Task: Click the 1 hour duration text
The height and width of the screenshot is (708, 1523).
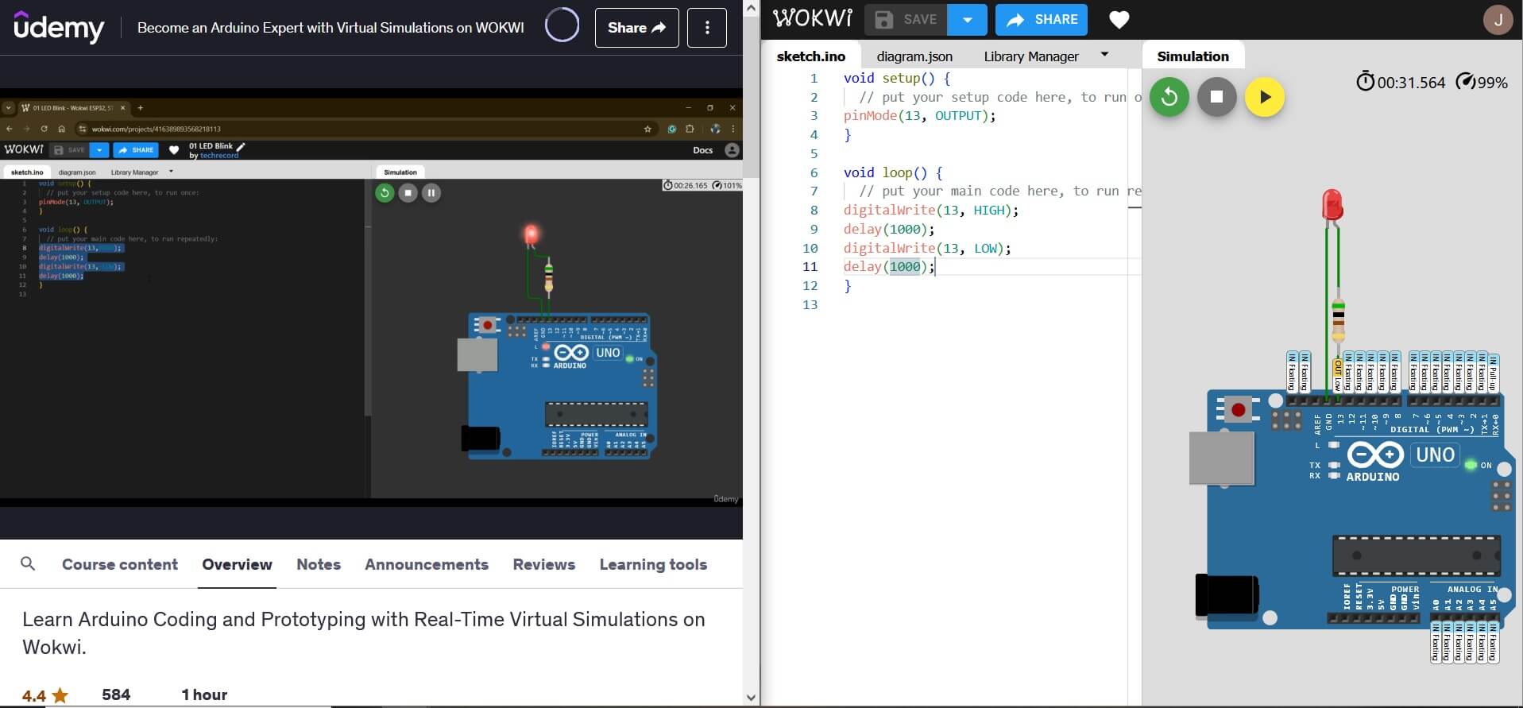Action: click(204, 694)
